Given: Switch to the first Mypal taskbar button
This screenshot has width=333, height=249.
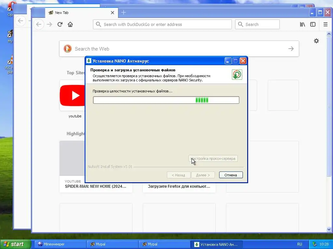Looking at the screenshot, I should point(112,244).
